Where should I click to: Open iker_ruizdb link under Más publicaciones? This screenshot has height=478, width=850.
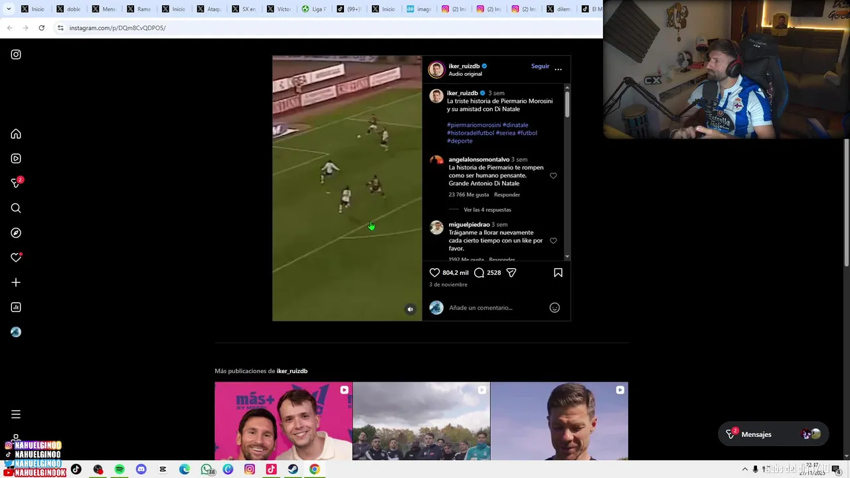[292, 371]
